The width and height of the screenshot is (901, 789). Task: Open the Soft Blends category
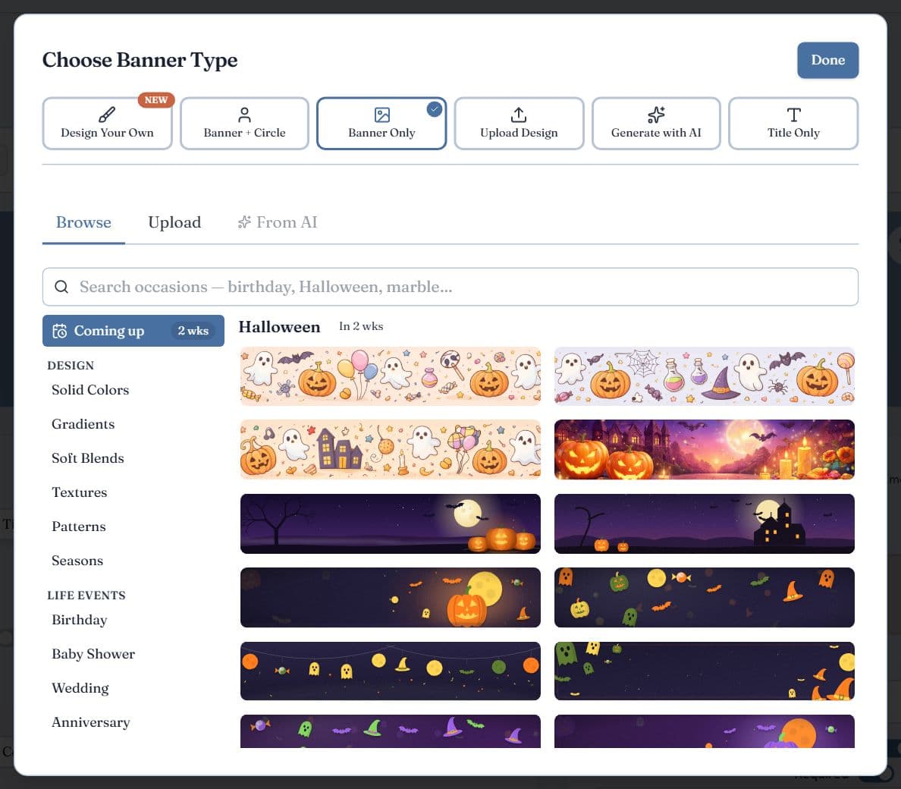tap(88, 458)
